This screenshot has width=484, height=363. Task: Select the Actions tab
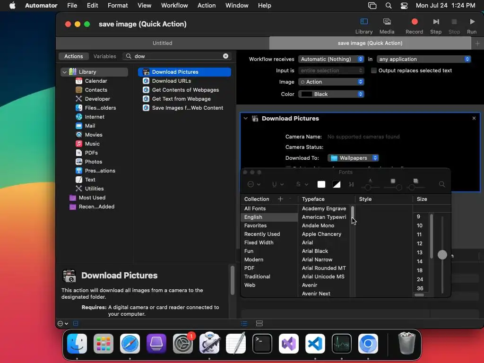73,56
